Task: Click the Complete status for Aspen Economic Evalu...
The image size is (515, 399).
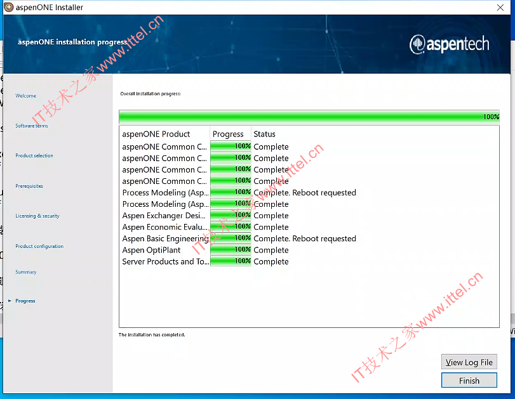Action: pyautogui.click(x=271, y=227)
